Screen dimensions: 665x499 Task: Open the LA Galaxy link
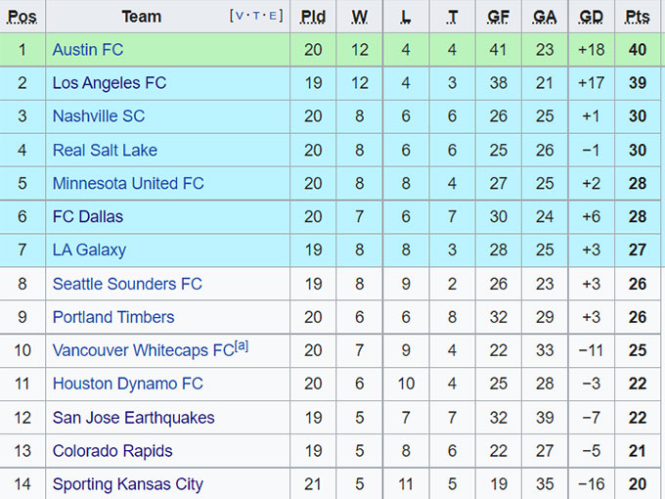click(89, 249)
